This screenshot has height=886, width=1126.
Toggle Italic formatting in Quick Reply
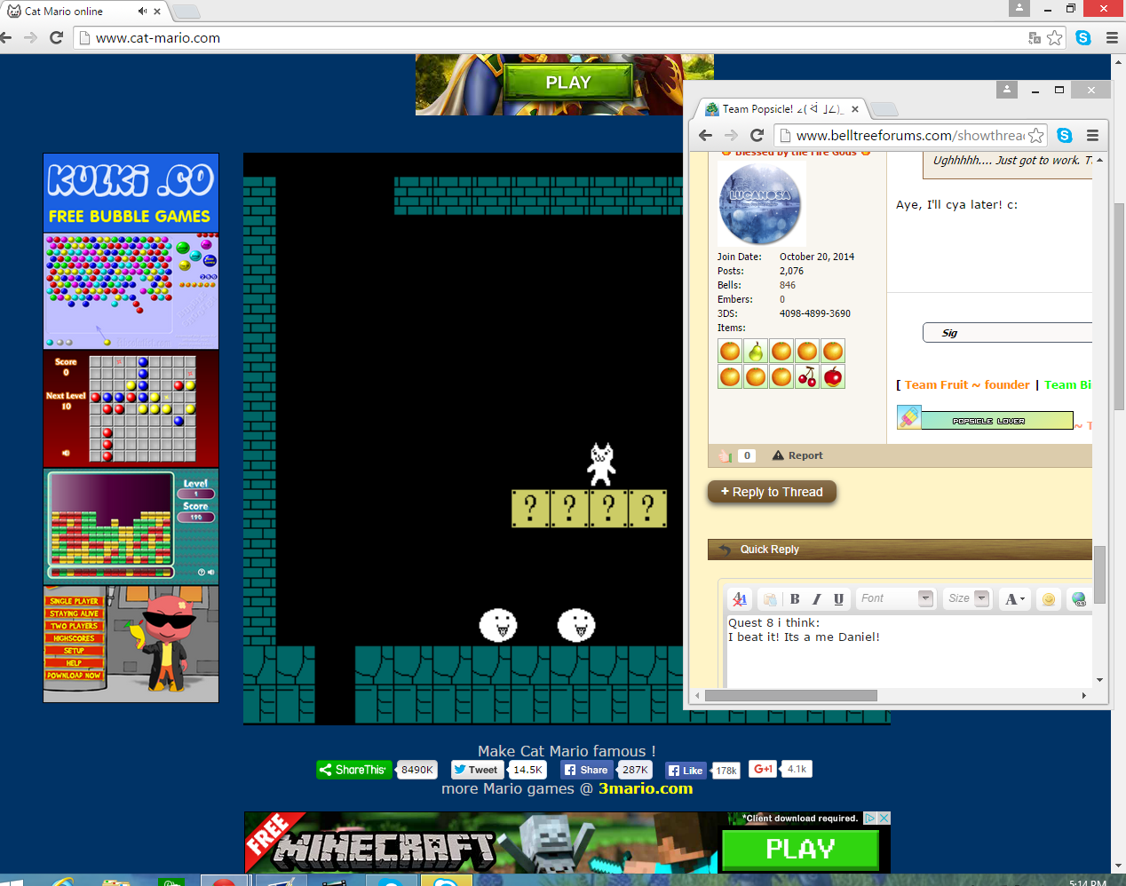click(x=816, y=599)
